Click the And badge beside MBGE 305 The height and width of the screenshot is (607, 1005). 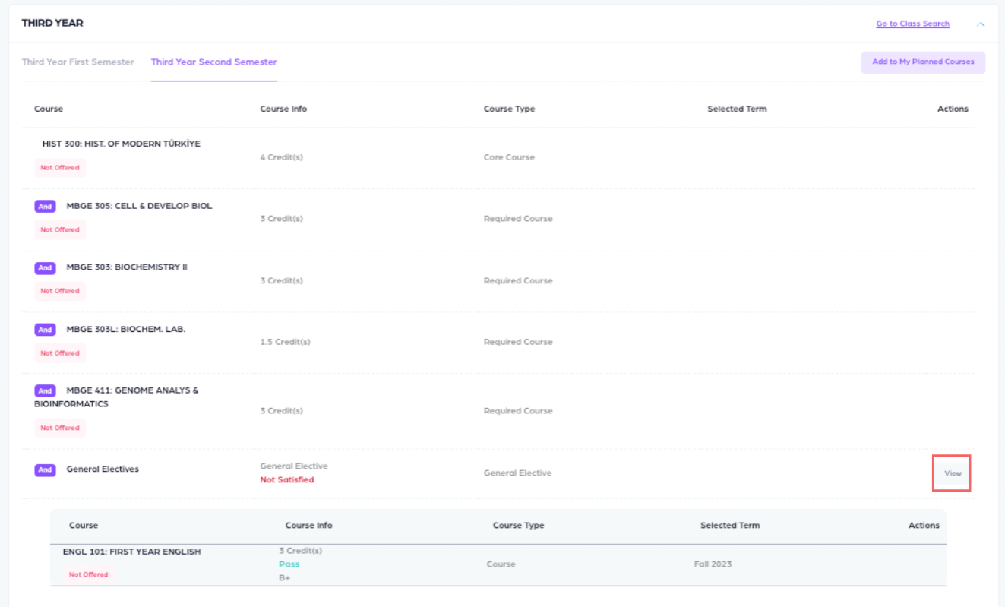click(x=45, y=206)
